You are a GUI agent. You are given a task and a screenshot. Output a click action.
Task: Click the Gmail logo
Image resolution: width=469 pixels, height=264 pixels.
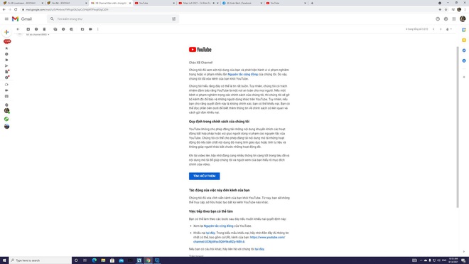[x=22, y=19]
